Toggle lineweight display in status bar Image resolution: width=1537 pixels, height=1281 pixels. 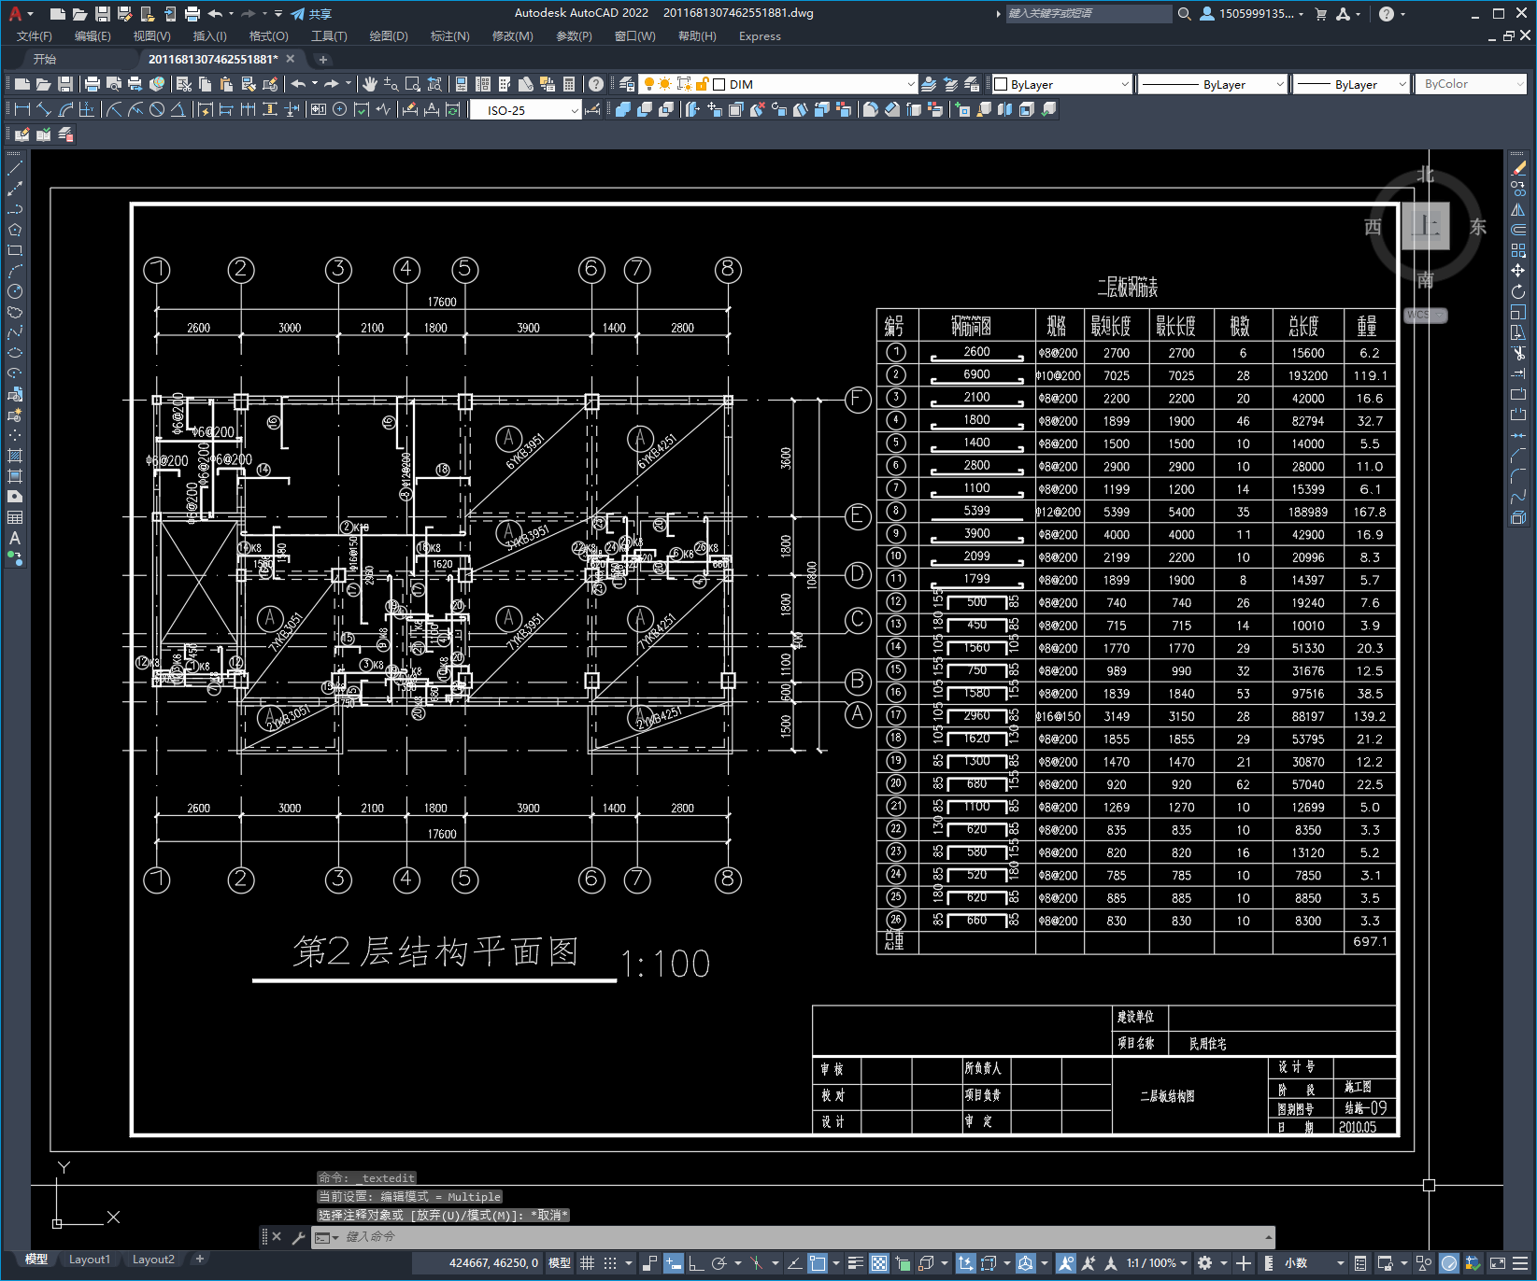[855, 1263]
